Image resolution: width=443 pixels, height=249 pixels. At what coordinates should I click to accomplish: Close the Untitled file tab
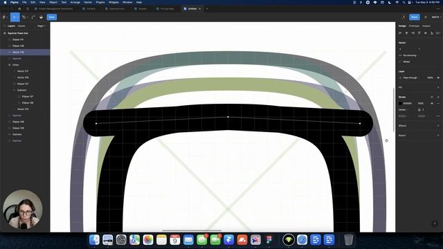[x=200, y=9]
